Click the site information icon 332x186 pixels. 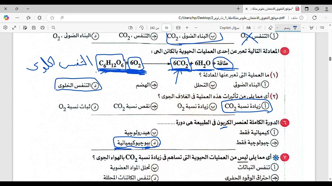[301, 18]
